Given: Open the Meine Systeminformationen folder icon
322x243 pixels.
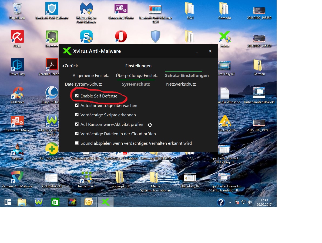Looking at the screenshot, I should pyautogui.click(x=154, y=177).
